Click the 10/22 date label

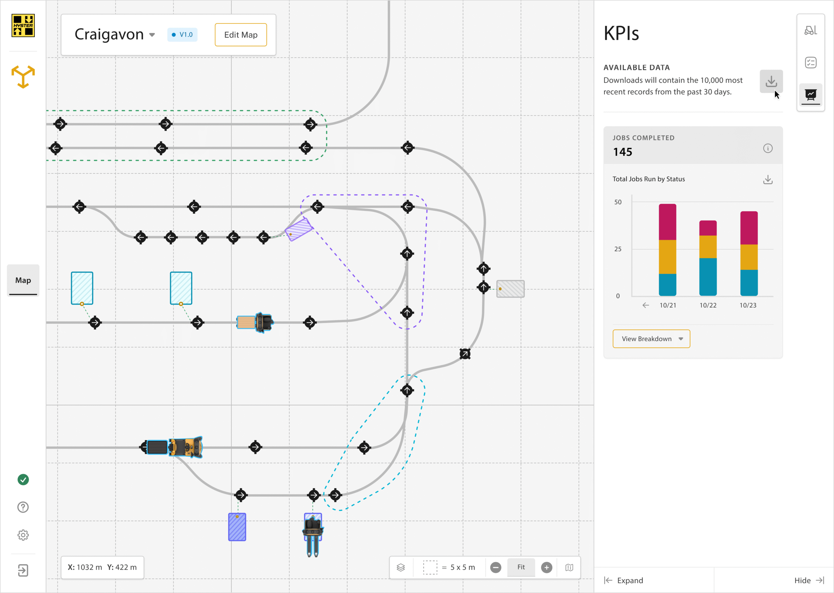[708, 305]
